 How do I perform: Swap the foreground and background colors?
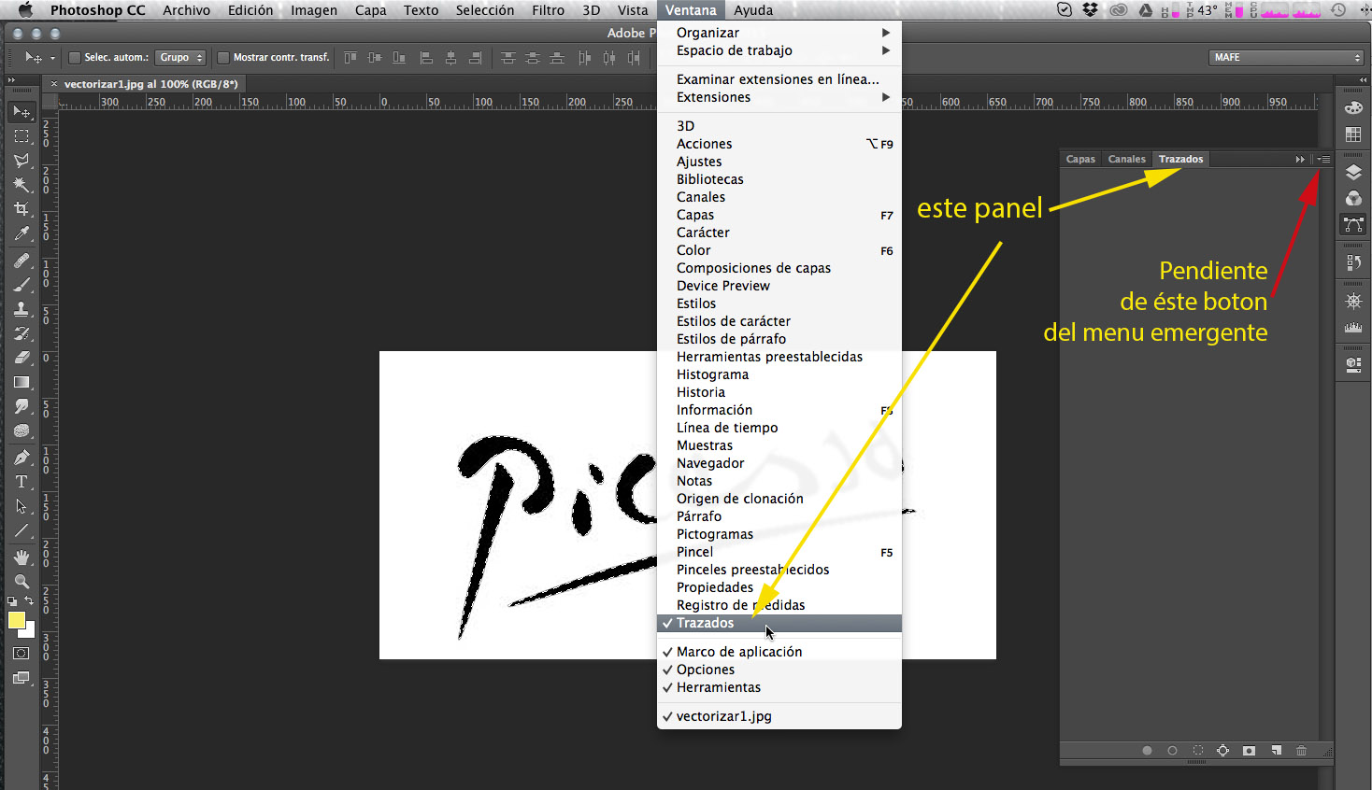[x=30, y=601]
